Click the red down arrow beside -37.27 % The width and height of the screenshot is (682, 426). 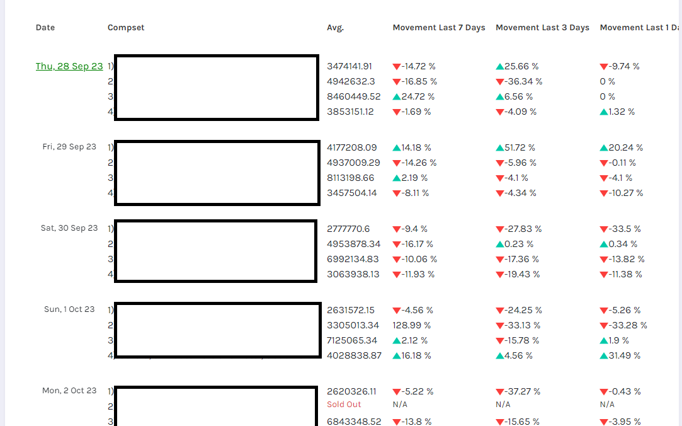pos(500,392)
